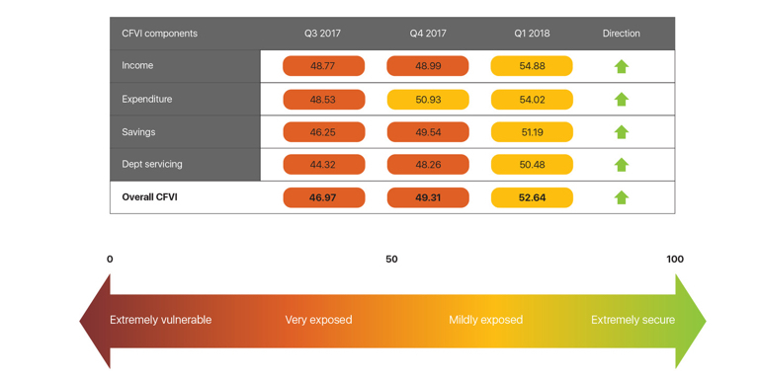Click the green arrow in Dept servicing row
The image size is (759, 379).
click(622, 165)
